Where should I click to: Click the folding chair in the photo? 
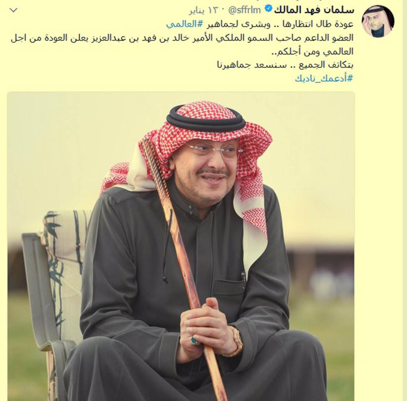[52, 298]
